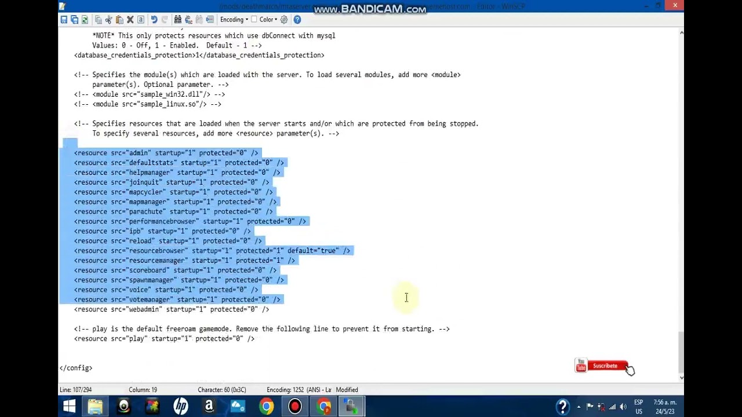
Task: Open File Explorer from the taskbar
Action: click(95, 407)
